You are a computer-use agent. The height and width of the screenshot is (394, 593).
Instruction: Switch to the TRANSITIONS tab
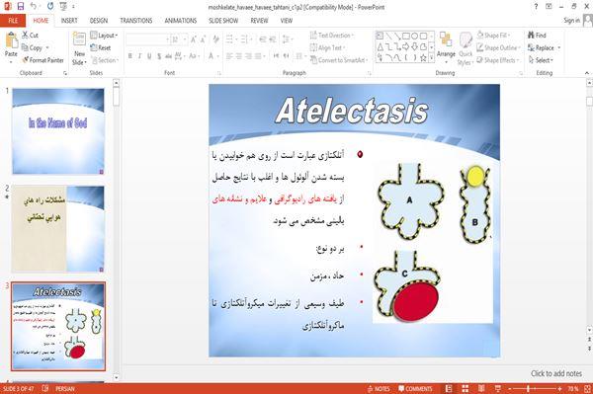(x=136, y=21)
